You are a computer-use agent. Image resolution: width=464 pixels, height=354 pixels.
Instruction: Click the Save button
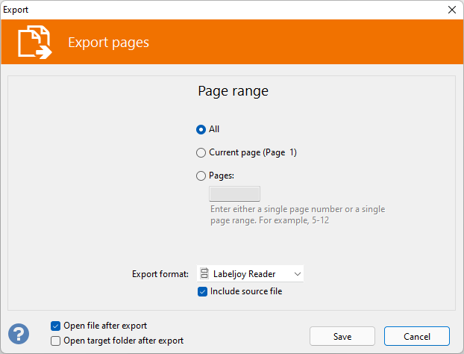click(x=342, y=336)
